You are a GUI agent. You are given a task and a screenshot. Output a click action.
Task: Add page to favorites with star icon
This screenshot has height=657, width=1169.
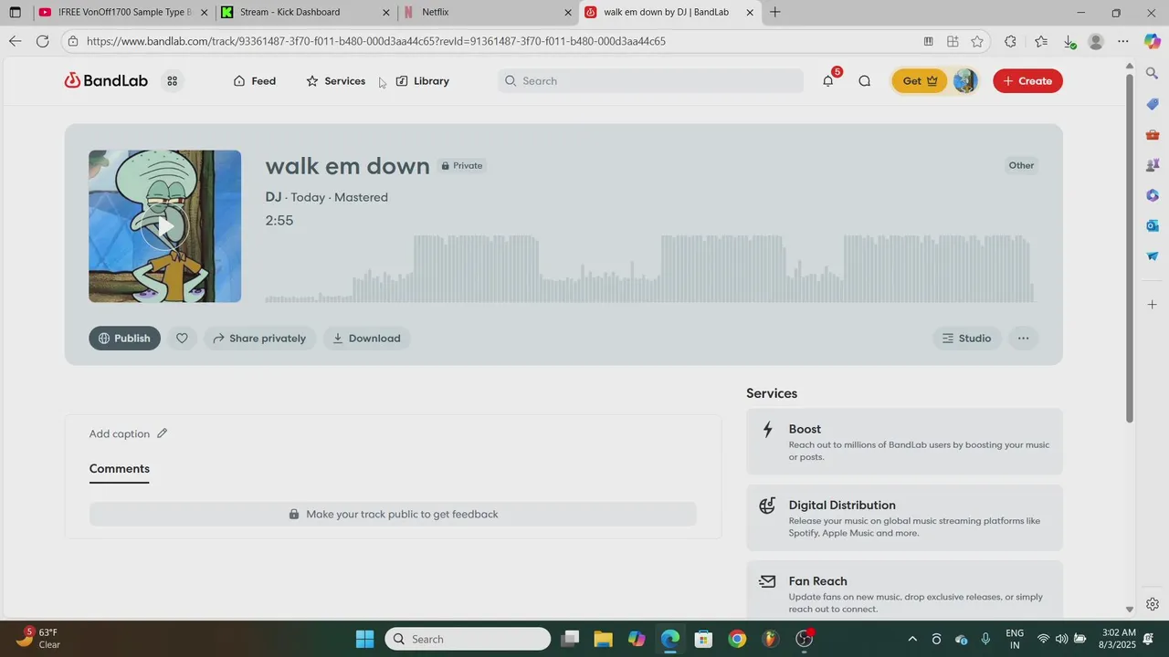(x=977, y=41)
